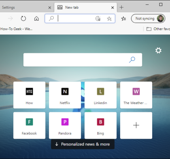Viewport: 170px width, 159px height.
Task: Add a new quick link tile
Action: [136, 126]
